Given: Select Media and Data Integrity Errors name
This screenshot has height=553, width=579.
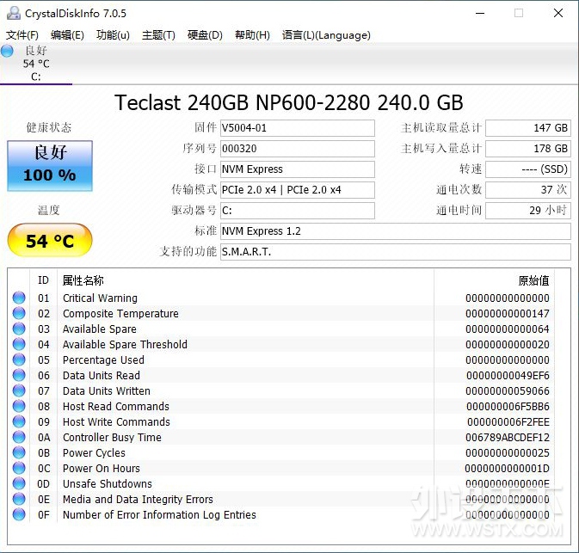Looking at the screenshot, I should point(138,499).
